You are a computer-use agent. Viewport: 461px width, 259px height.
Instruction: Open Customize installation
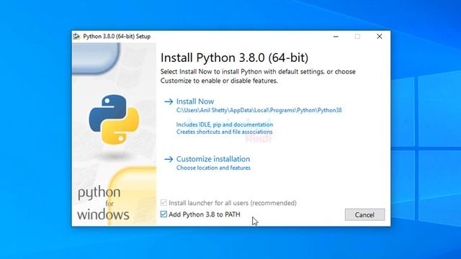click(x=213, y=159)
